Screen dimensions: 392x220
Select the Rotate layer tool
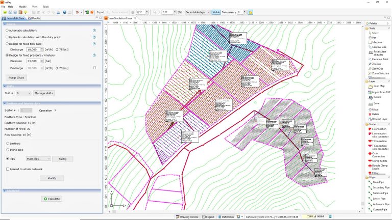tap(377, 97)
